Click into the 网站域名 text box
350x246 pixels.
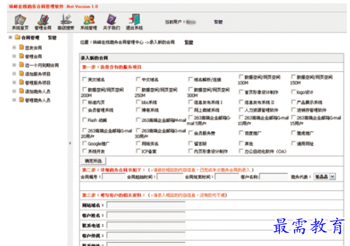tap(146, 205)
